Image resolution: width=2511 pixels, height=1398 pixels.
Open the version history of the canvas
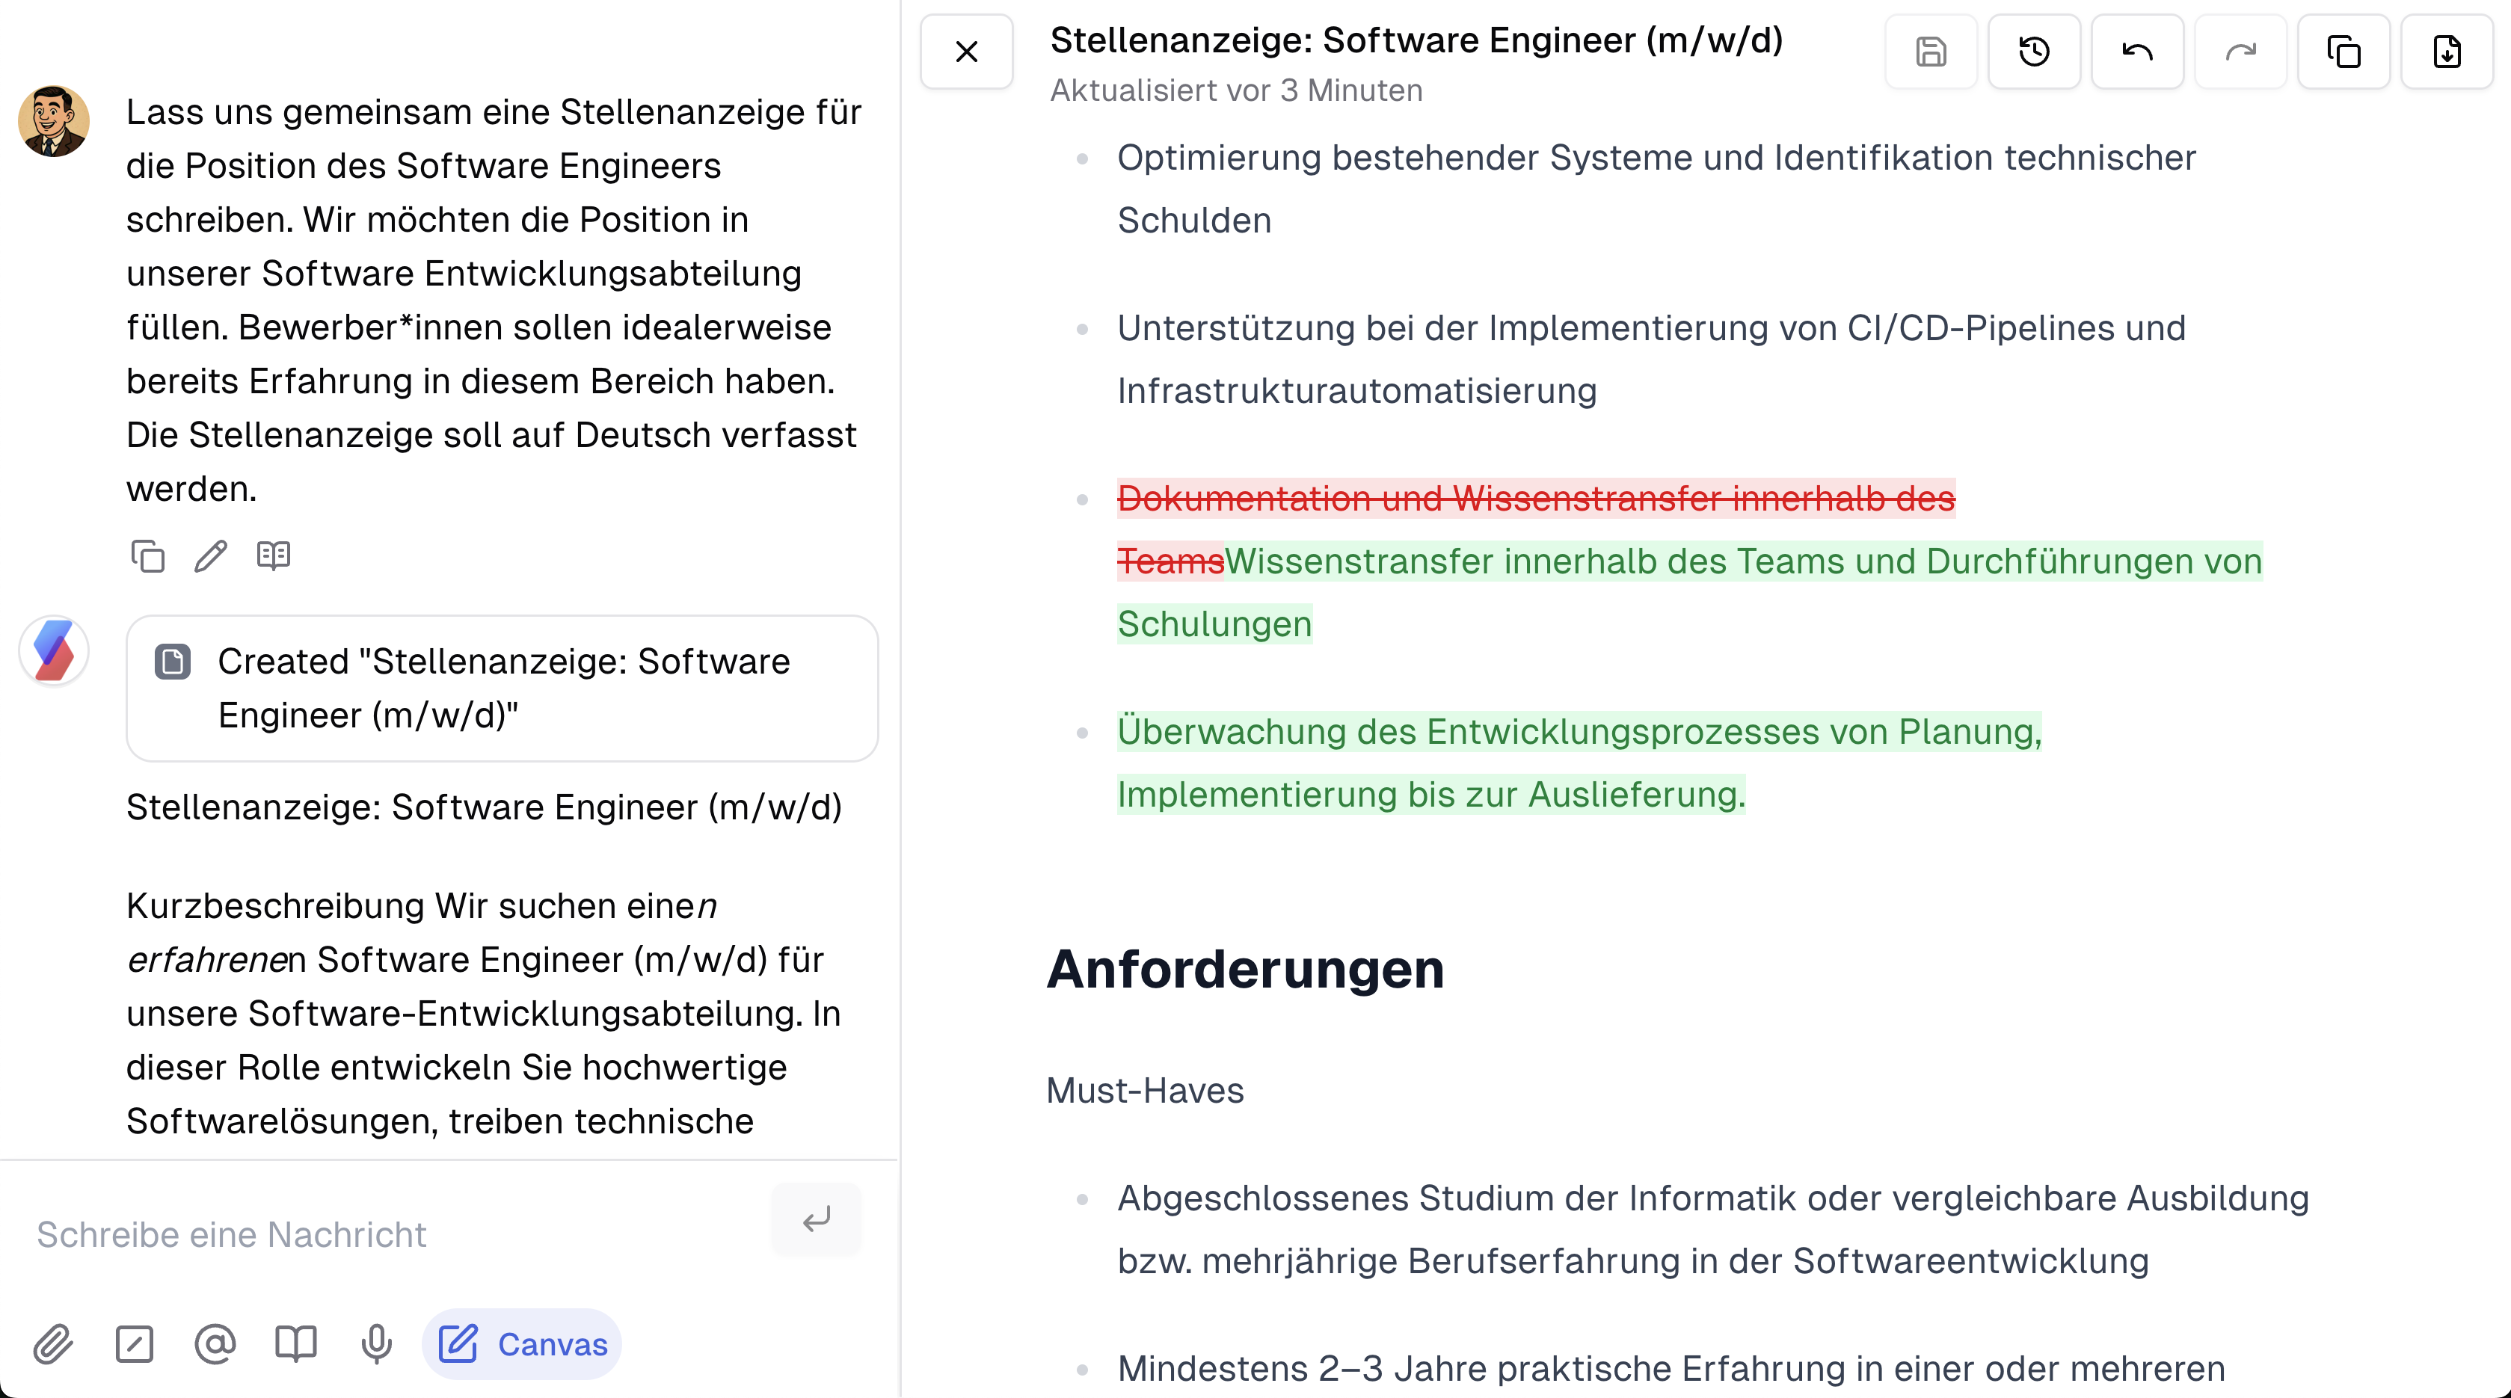tap(2035, 52)
